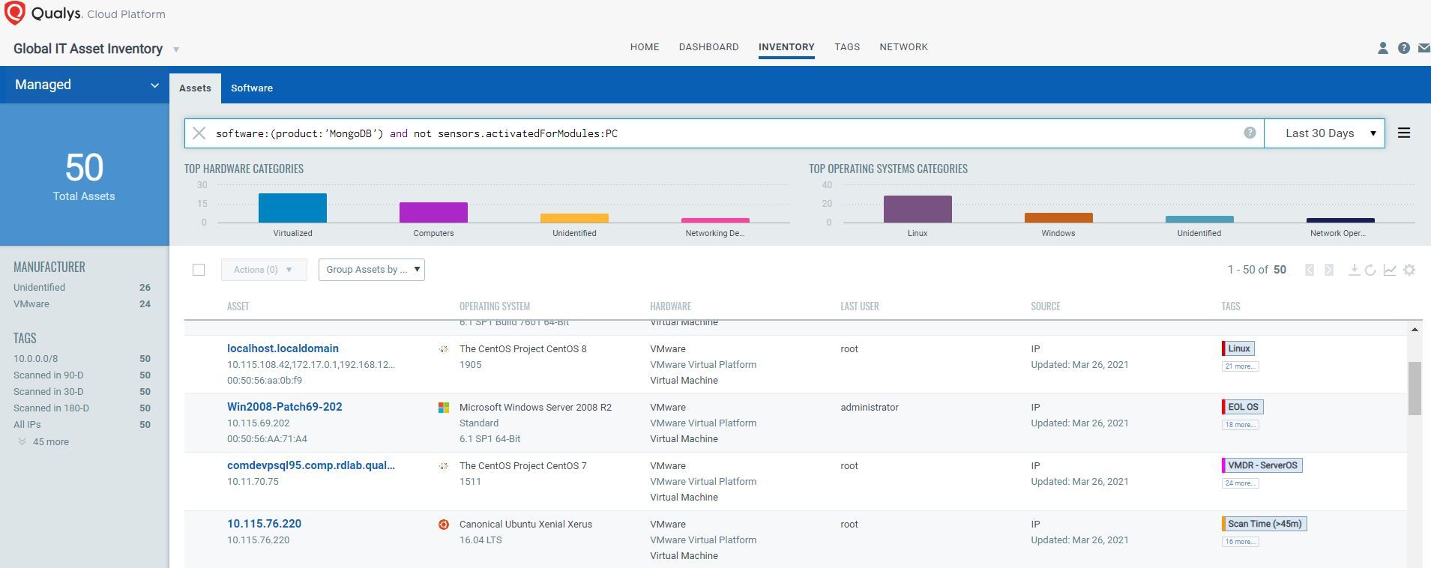Screen dimensions: 1431x568
Task: Show 18 more tags for Win2008-Patch69-202
Action: click(x=1240, y=425)
